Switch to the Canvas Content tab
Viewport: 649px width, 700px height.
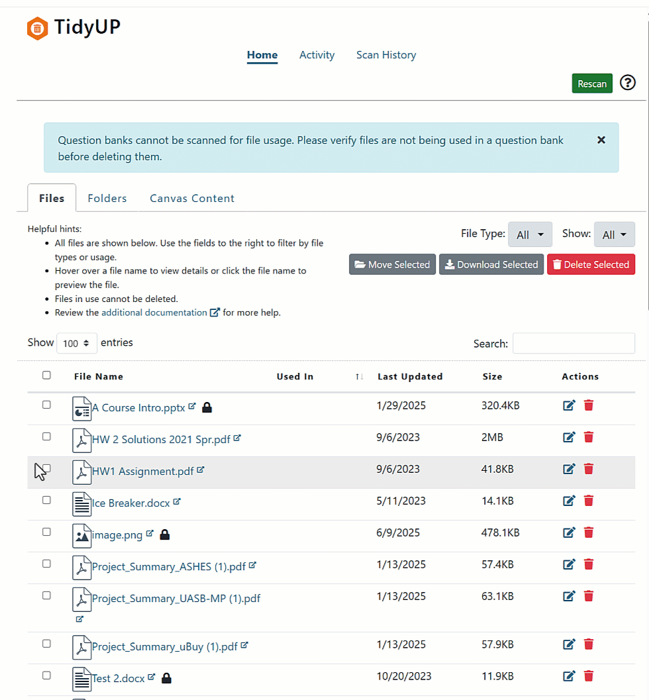[x=192, y=198]
